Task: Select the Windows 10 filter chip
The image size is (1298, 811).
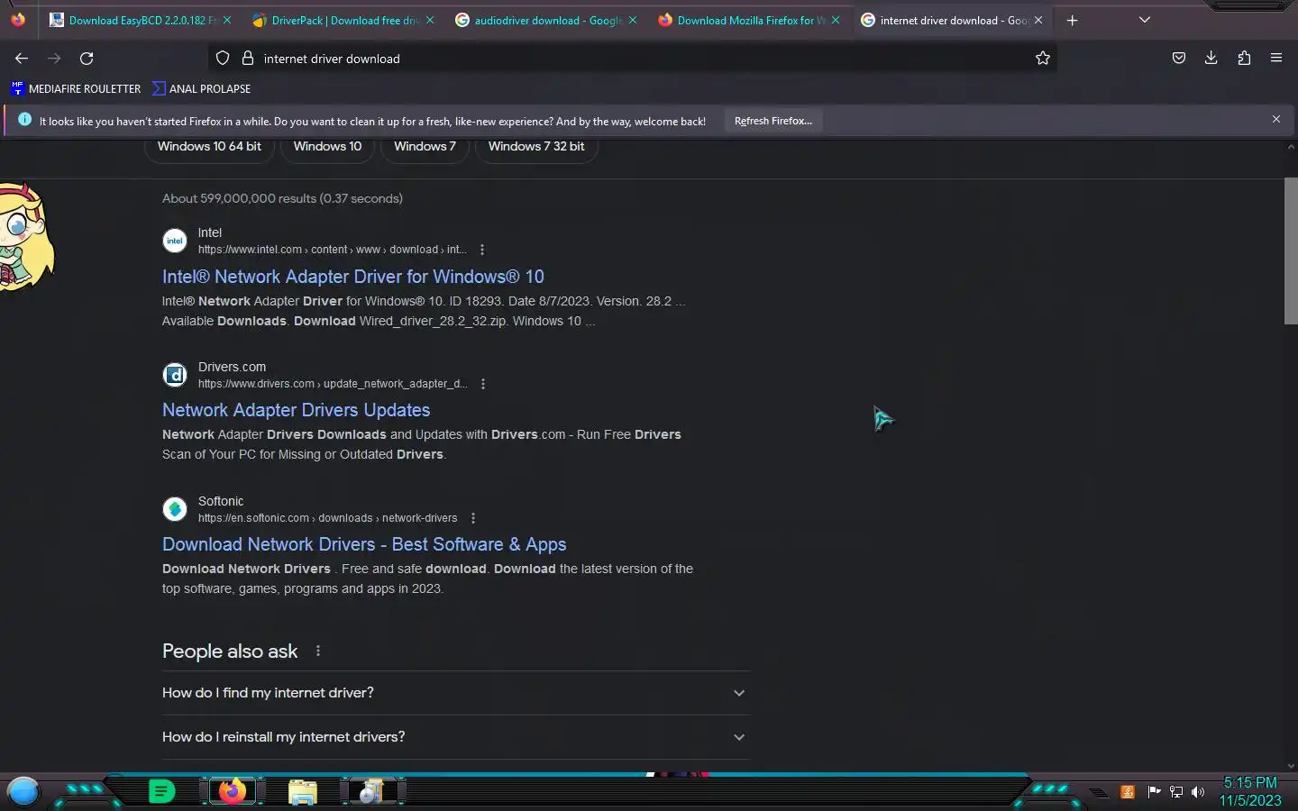Action: (327, 146)
